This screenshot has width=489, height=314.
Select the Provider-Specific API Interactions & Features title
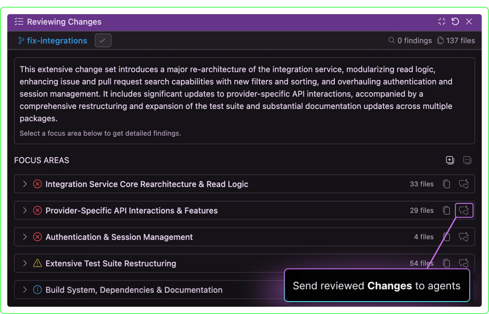pyautogui.click(x=131, y=211)
